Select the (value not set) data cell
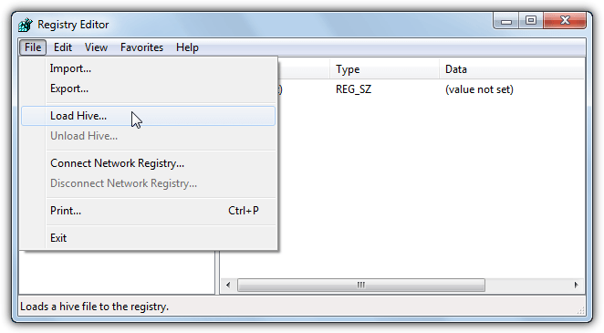The width and height of the screenshot is (604, 333). pyautogui.click(x=479, y=89)
